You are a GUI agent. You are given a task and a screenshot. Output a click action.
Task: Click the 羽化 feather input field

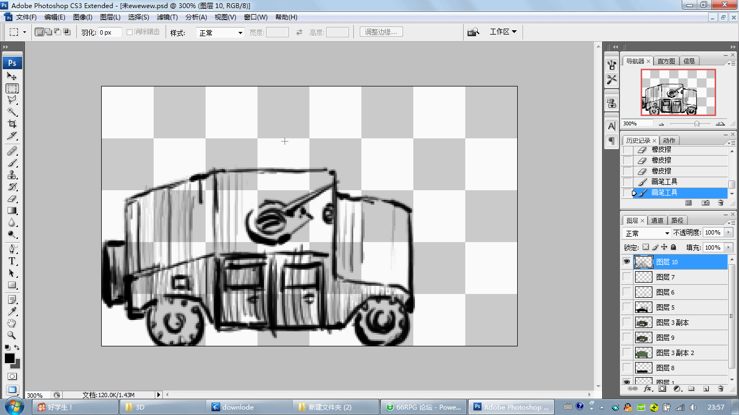pos(110,32)
